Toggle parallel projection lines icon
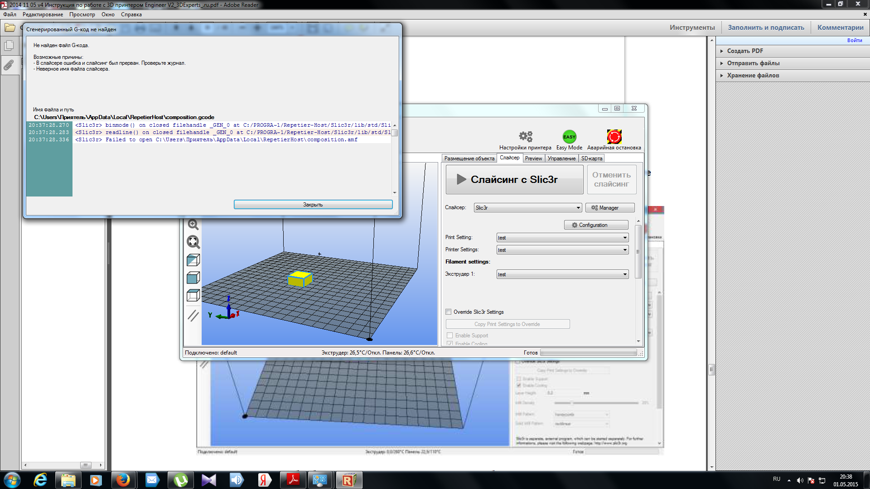Viewport: 870px width, 489px height. click(x=193, y=315)
